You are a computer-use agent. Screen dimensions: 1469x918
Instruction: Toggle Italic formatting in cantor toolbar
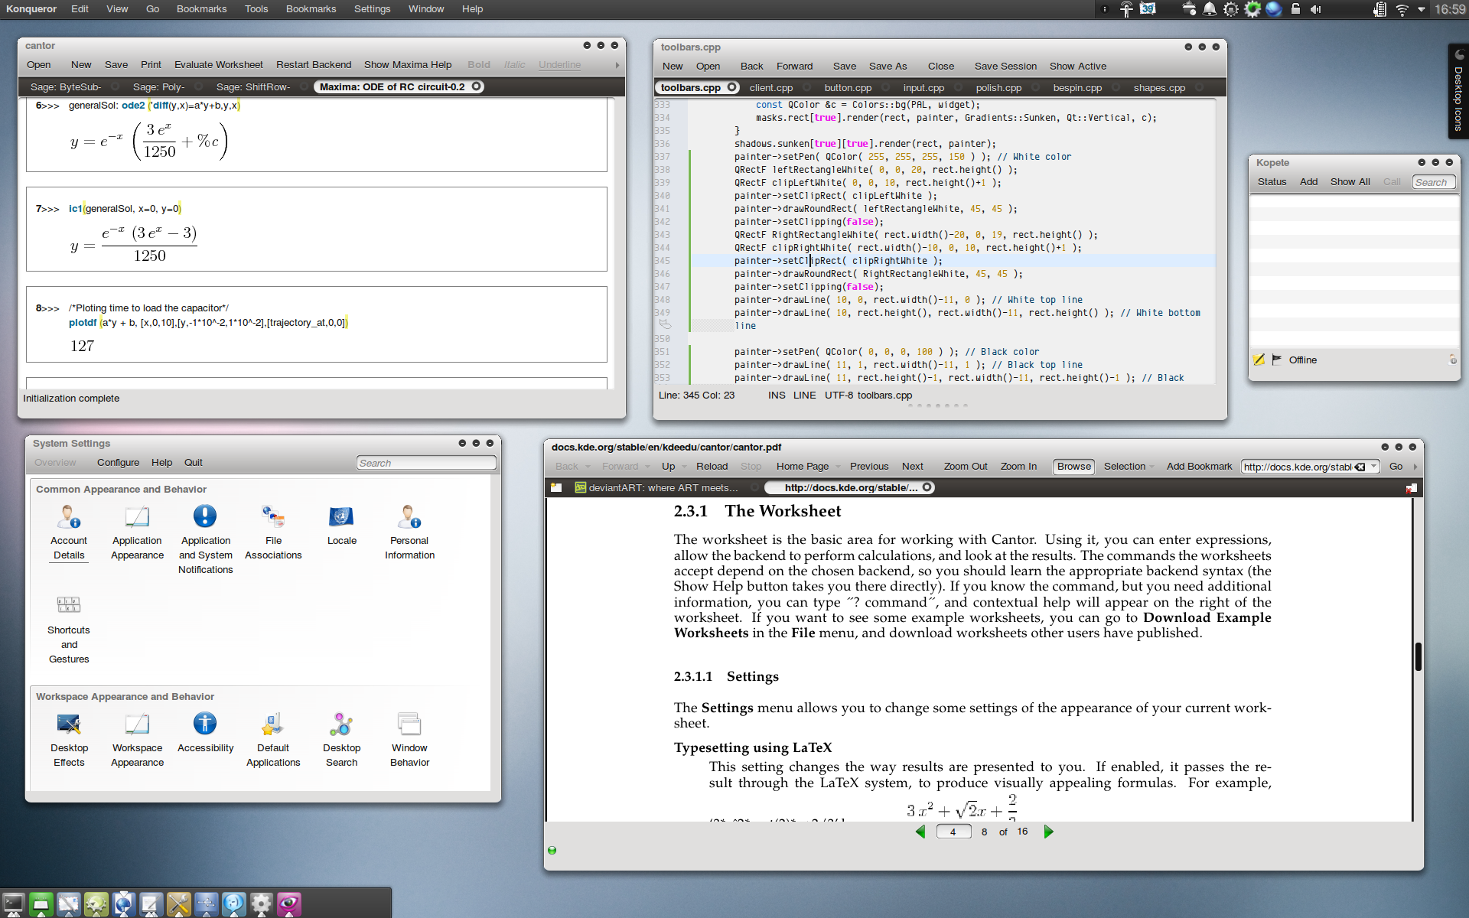point(514,65)
